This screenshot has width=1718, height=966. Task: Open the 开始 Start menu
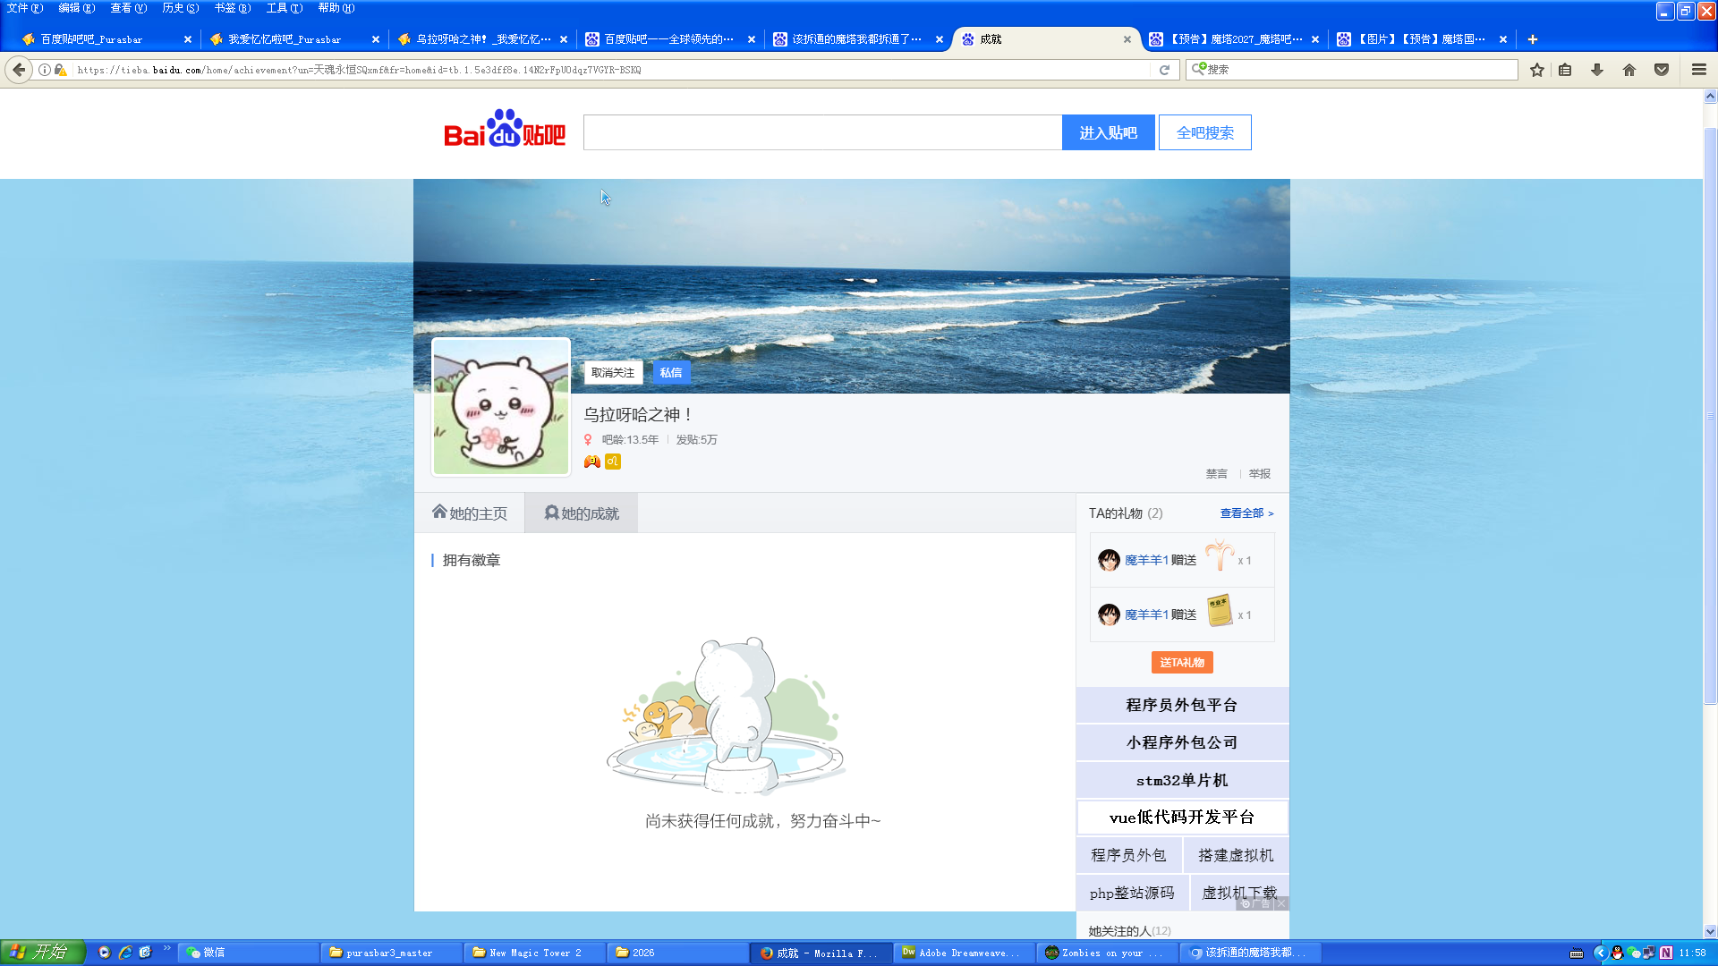coord(43,953)
